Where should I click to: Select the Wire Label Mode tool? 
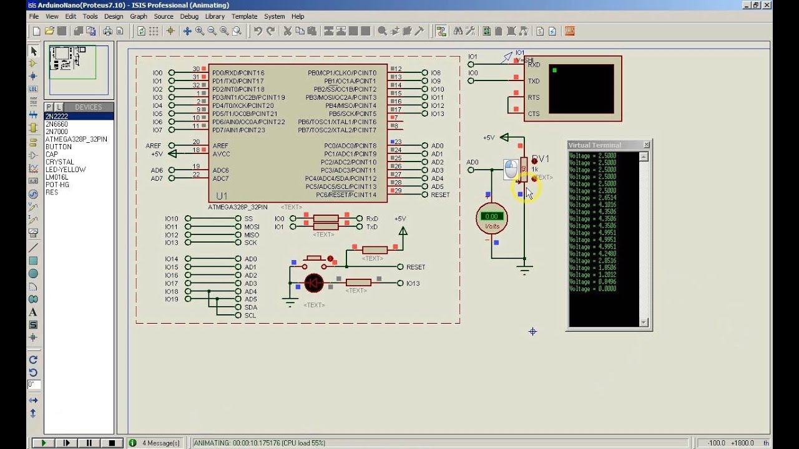coord(33,89)
